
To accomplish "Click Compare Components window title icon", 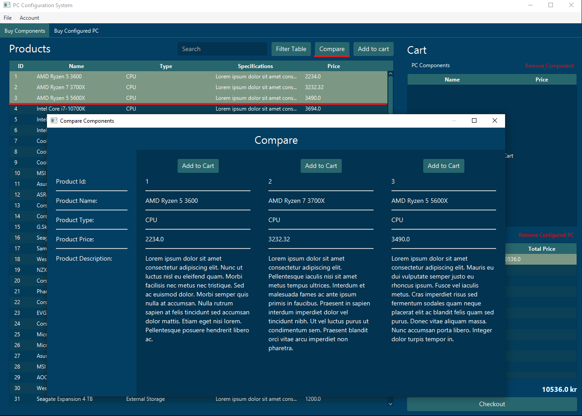I will point(54,120).
